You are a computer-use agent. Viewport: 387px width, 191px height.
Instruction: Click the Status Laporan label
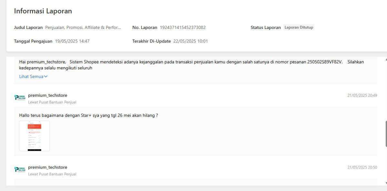coord(266,27)
